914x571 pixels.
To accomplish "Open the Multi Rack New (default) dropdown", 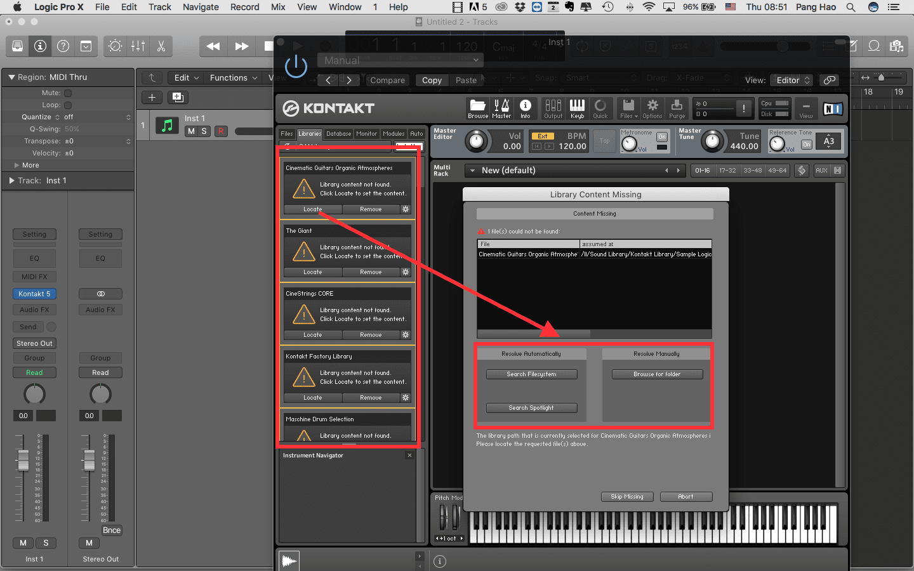I will 576,171.
